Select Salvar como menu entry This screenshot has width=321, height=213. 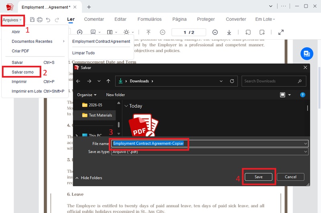(22, 72)
